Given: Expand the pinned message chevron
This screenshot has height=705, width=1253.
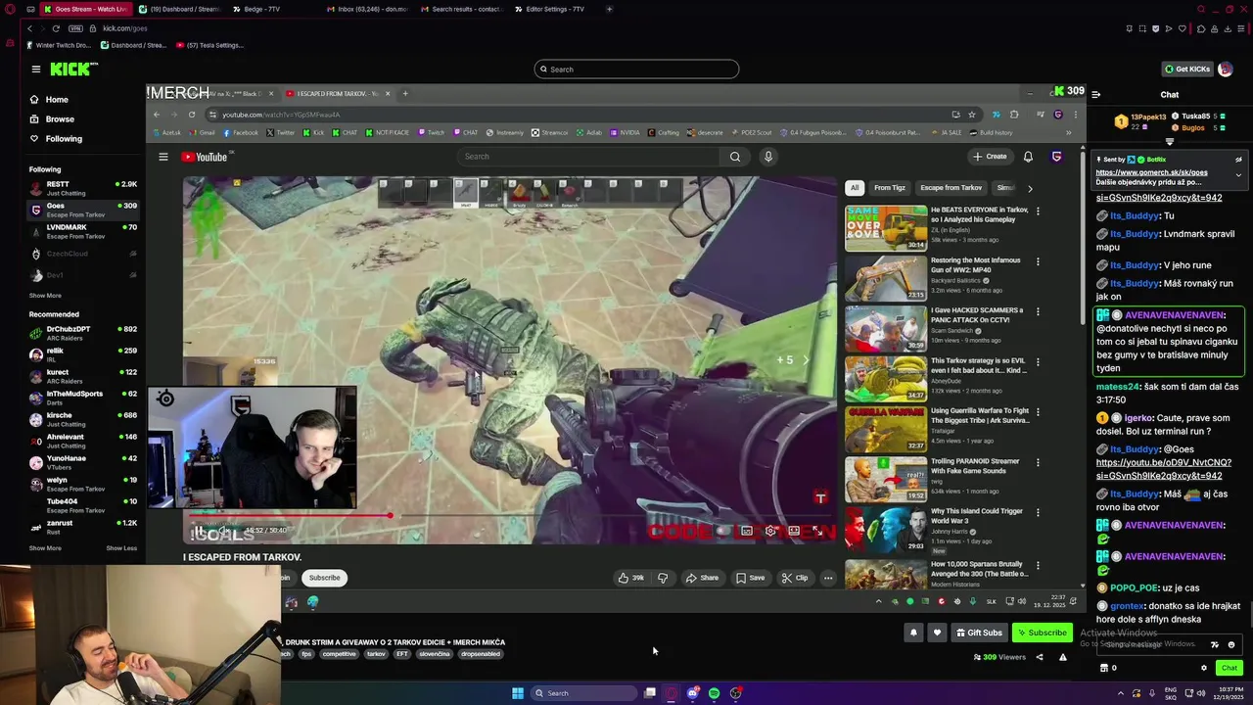Looking at the screenshot, I should click(x=1238, y=175).
